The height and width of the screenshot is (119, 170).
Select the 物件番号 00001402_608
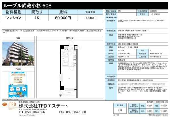(x=158, y=102)
